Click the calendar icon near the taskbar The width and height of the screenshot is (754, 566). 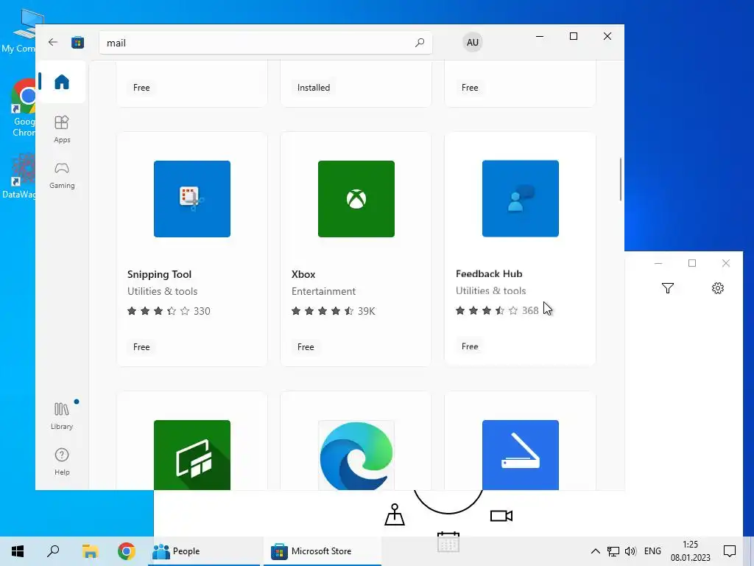click(x=448, y=542)
